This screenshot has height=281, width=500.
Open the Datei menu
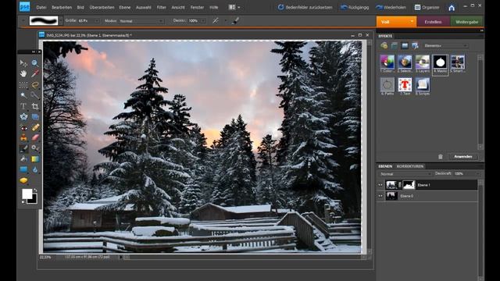41,7
